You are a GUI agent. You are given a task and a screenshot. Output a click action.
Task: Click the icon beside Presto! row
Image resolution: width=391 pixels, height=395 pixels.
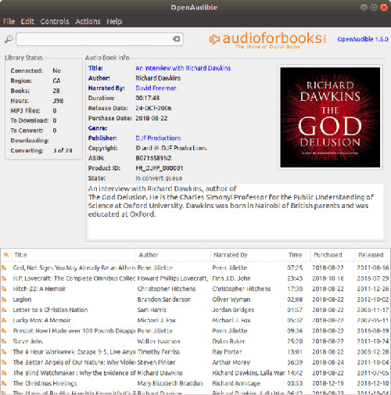(x=4, y=331)
